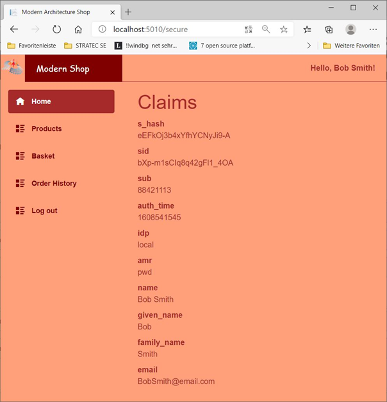Go back with the browser back arrow
This screenshot has height=402, width=387.
pyautogui.click(x=14, y=30)
